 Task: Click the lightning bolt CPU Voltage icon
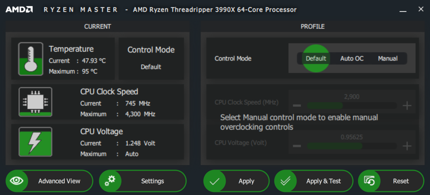pyautogui.click(x=35, y=142)
